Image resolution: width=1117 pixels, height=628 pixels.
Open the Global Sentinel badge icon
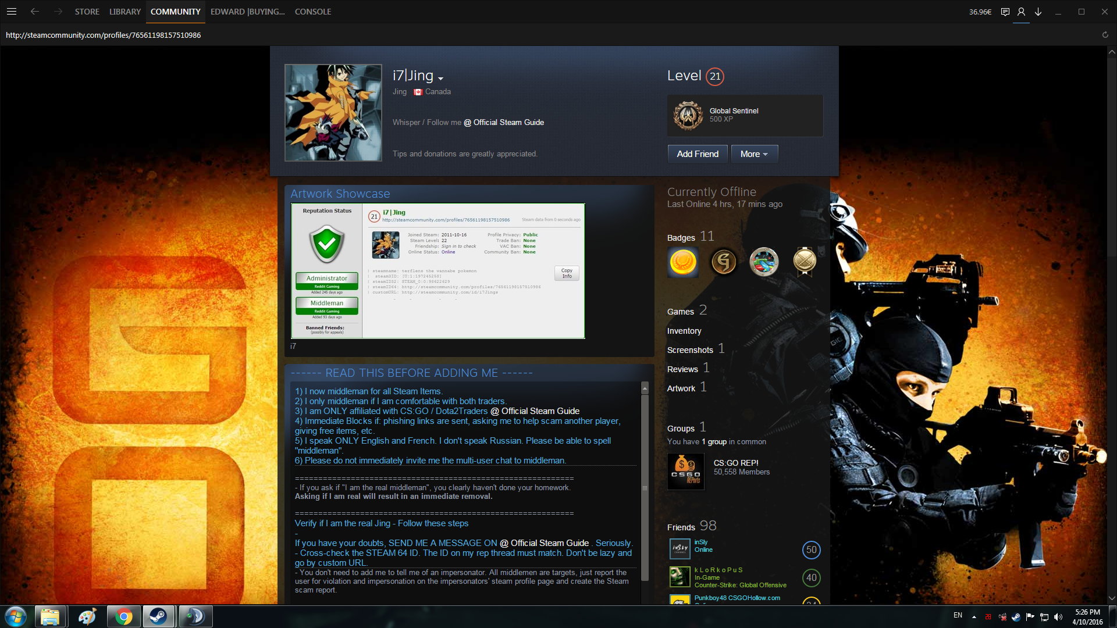click(x=688, y=115)
